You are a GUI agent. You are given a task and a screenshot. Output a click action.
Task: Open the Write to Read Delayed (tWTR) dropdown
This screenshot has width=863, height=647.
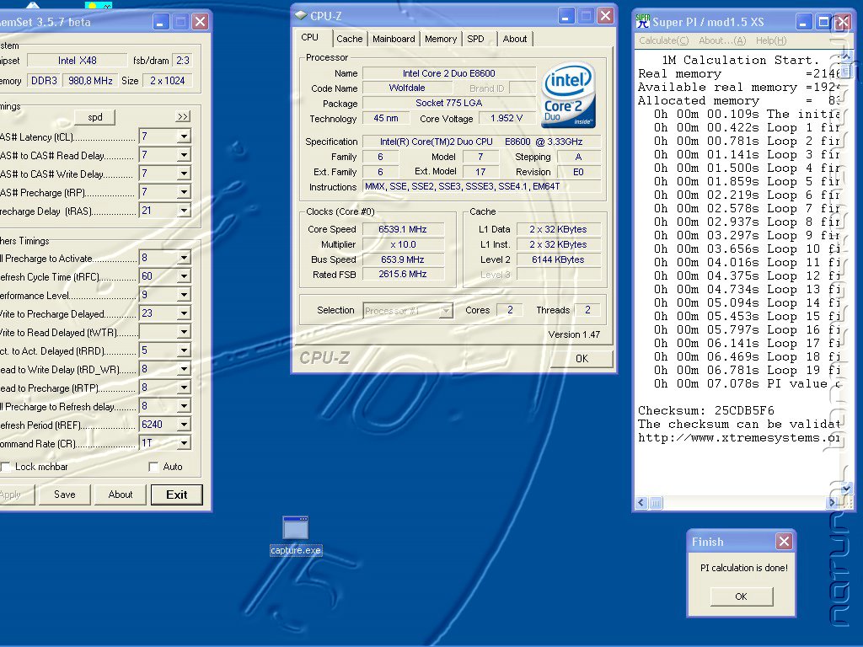pos(184,332)
